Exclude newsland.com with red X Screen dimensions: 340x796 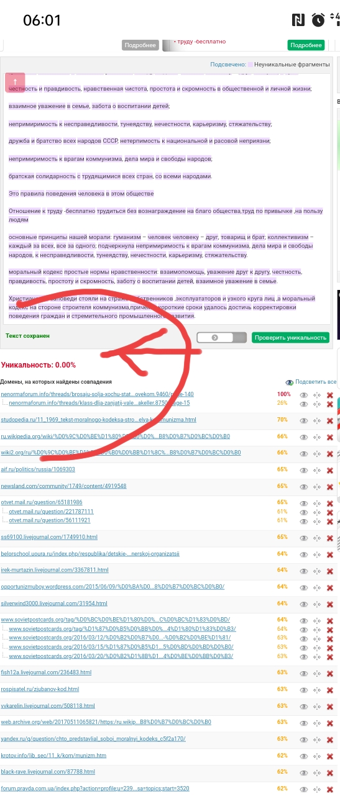[x=330, y=486]
